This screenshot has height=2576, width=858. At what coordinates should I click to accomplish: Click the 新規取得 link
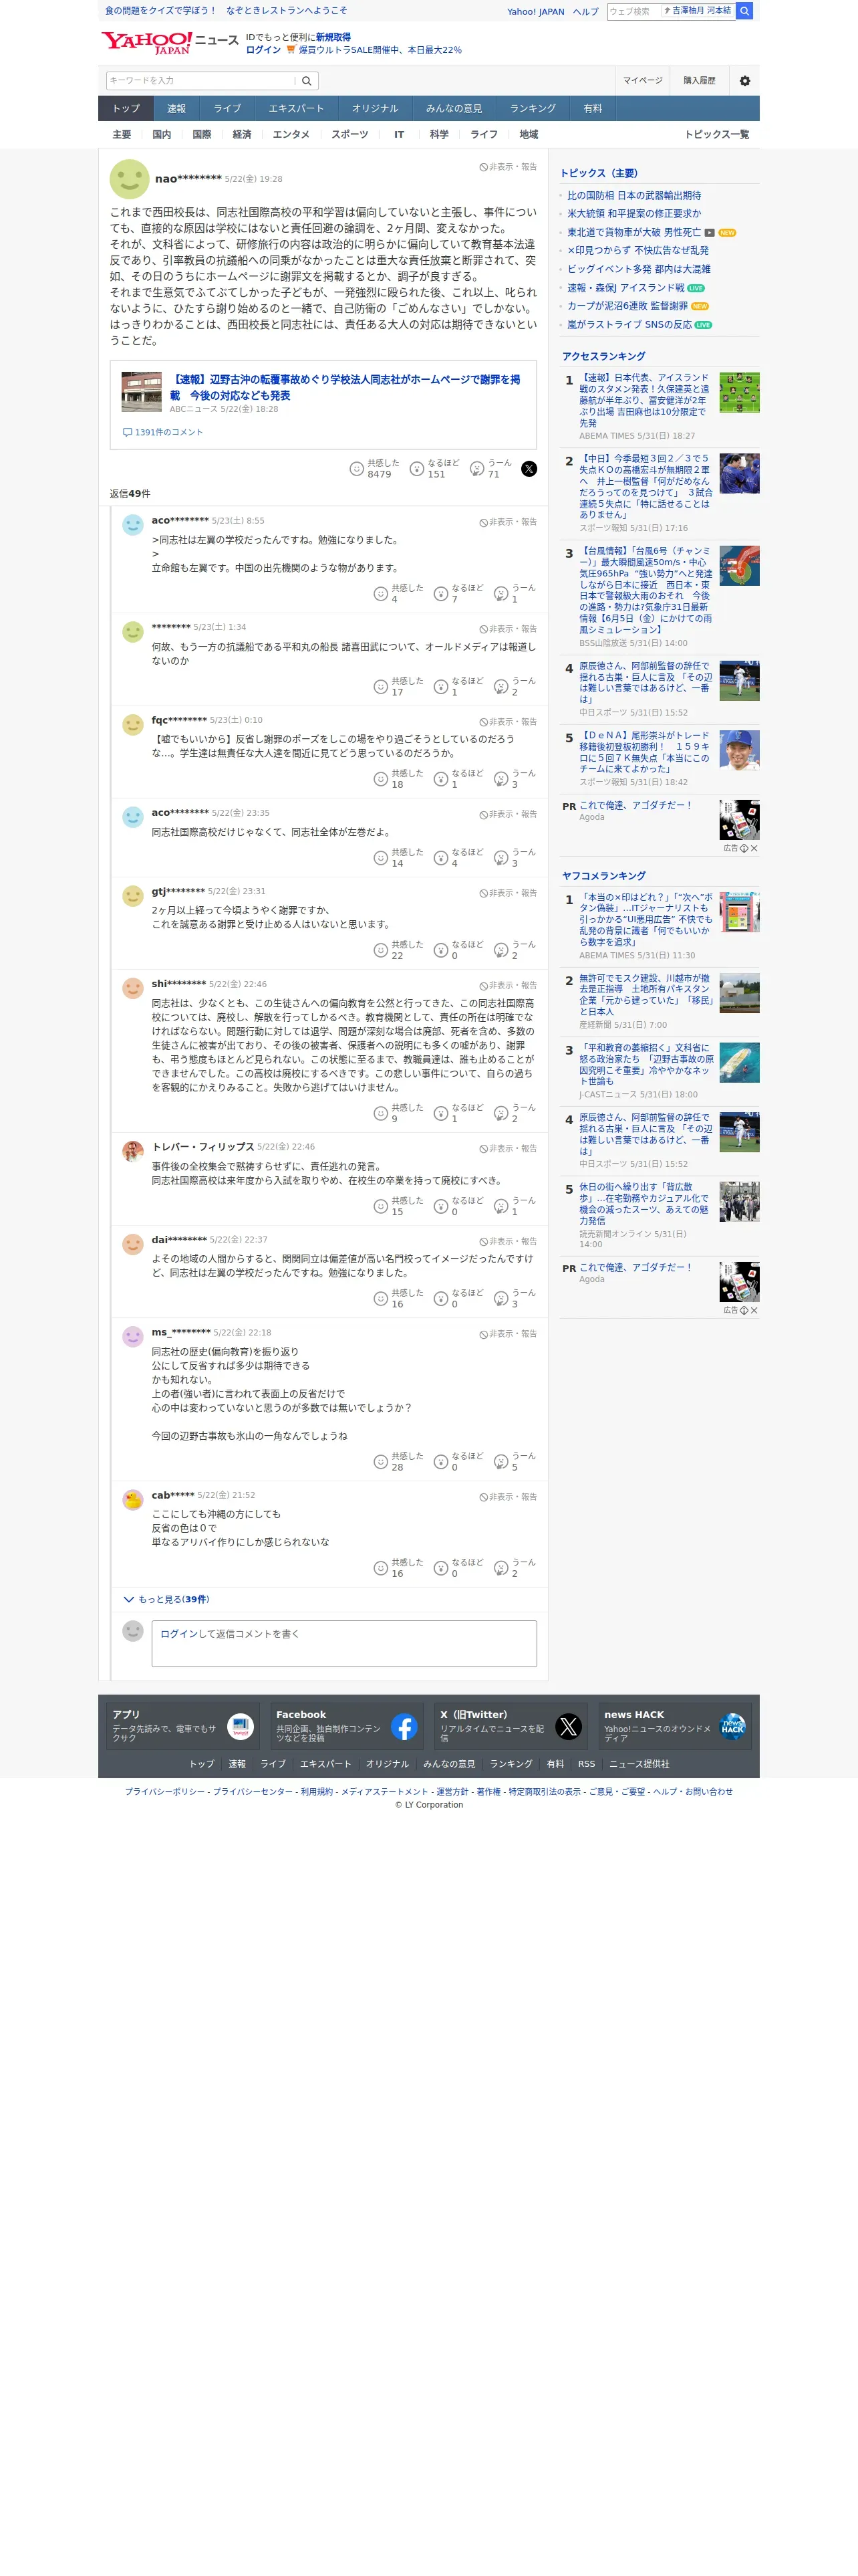click(x=333, y=37)
